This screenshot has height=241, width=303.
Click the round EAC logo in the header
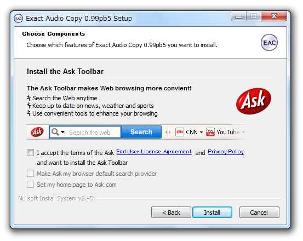pyautogui.click(x=269, y=43)
